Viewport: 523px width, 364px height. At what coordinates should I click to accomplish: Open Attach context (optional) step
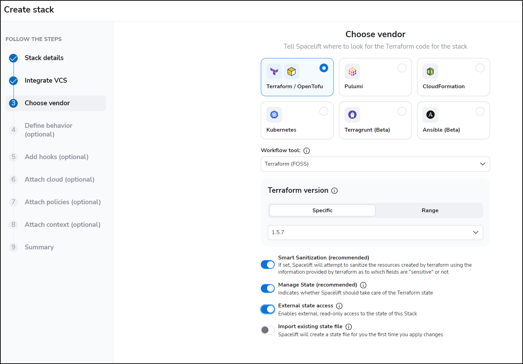pyautogui.click(x=63, y=225)
